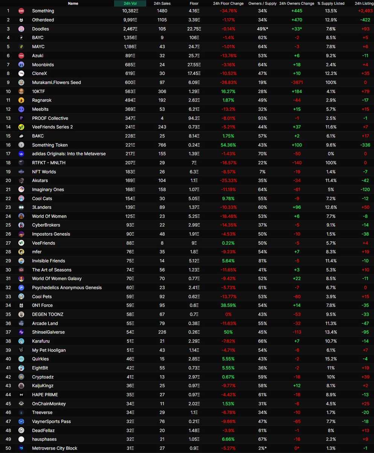Sort by the Floor column header
This screenshot has width=374, height=453.
[194, 3]
